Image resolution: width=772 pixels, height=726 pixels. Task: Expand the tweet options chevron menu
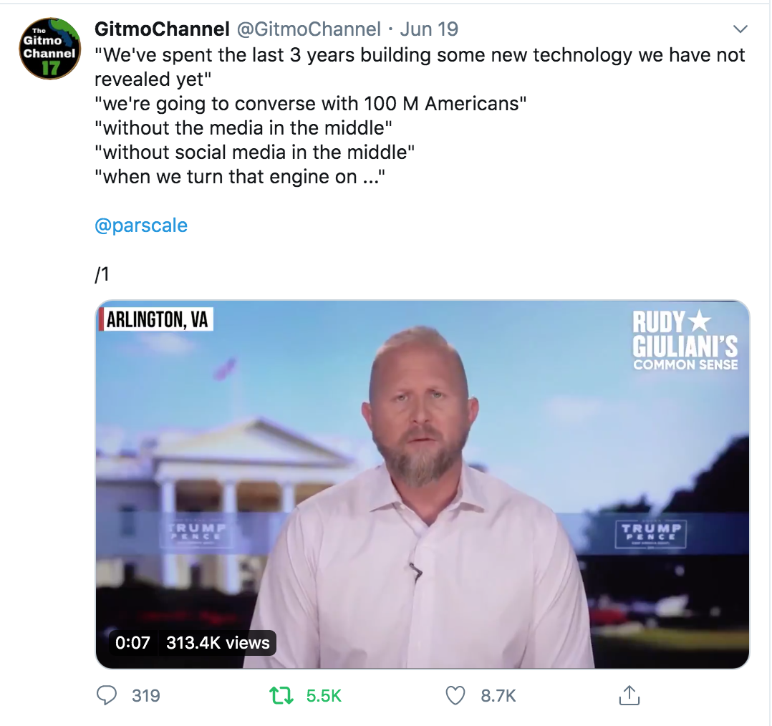[740, 29]
